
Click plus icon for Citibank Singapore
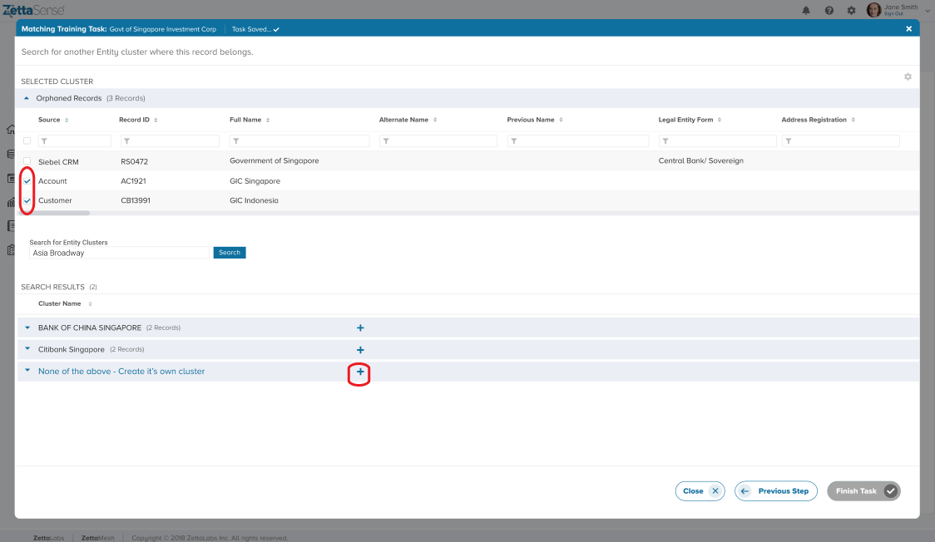[x=360, y=350]
